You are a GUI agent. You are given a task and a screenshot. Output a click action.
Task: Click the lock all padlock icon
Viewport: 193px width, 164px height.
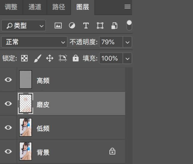75,58
